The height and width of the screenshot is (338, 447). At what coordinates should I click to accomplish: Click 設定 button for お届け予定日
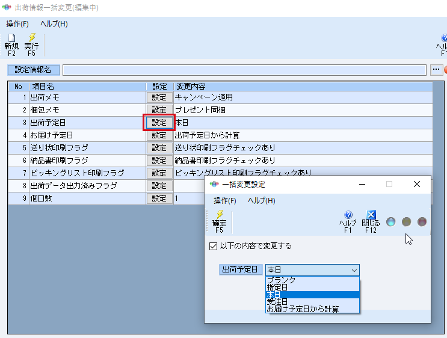click(159, 135)
